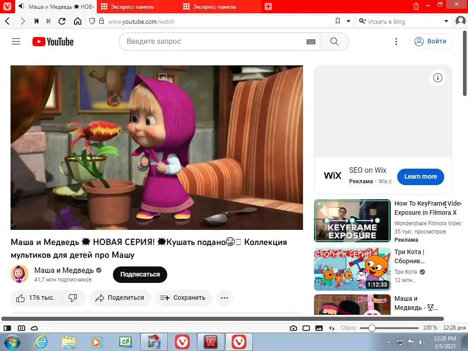This screenshot has width=468, height=351.
Task: Launch Internet Explorer from taskbar
Action: point(41,342)
